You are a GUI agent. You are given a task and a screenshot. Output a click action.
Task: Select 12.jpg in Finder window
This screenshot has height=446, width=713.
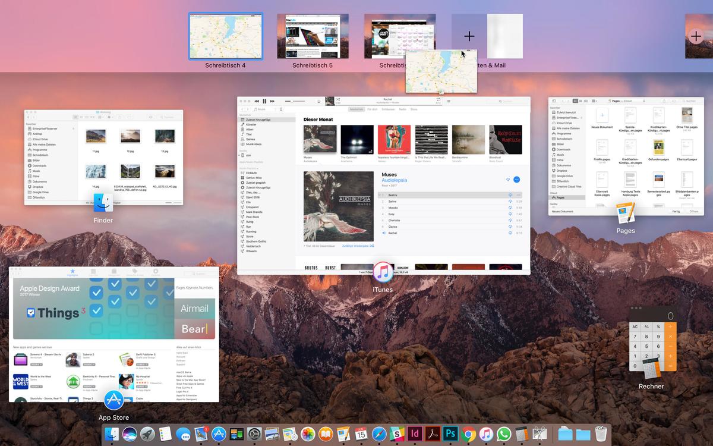pyautogui.click(x=130, y=139)
